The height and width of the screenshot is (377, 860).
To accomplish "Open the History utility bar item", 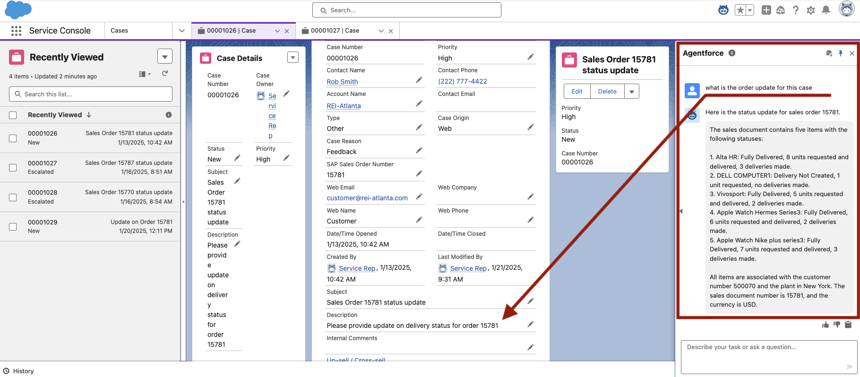I will pyautogui.click(x=19, y=371).
